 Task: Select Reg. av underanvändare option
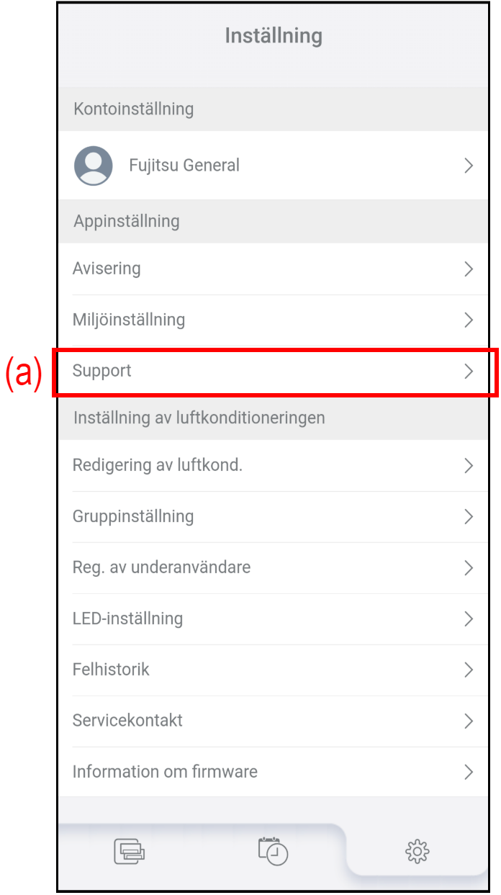(x=161, y=567)
